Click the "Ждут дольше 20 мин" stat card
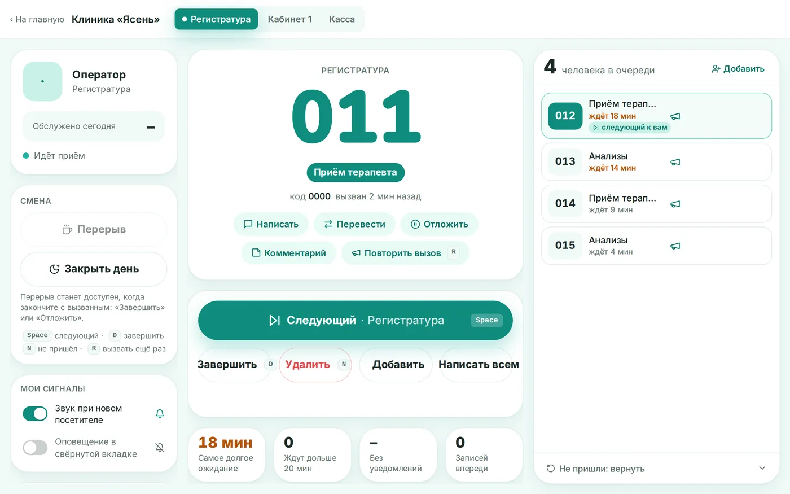790x494 pixels. 313,455
